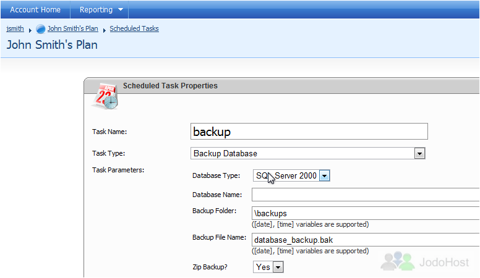This screenshot has width=480, height=278.
Task: Edit the Backup File Name field
Action: [x=365, y=240]
